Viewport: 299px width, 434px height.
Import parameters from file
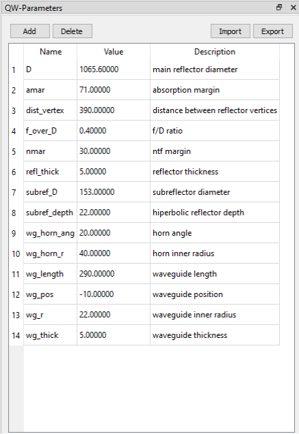tap(230, 31)
